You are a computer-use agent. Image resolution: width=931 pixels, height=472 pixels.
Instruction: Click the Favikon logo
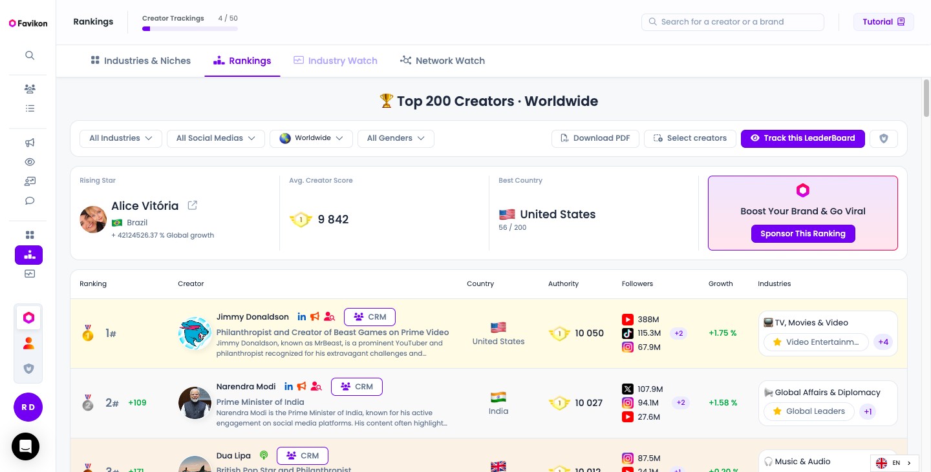pos(28,23)
